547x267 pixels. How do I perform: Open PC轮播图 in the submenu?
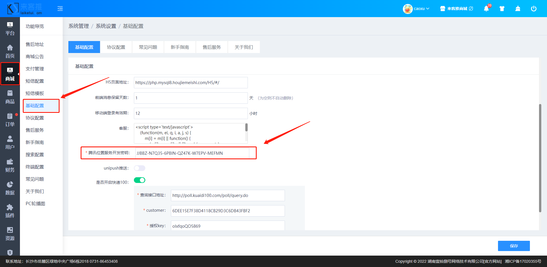35,203
